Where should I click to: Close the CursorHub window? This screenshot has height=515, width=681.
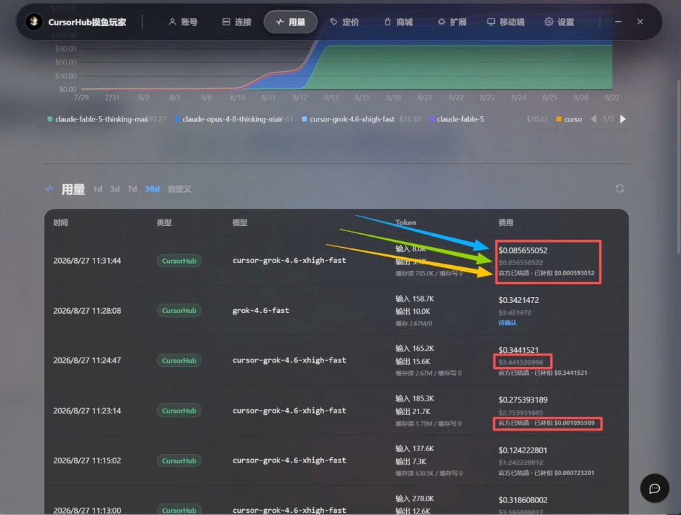pyautogui.click(x=640, y=22)
